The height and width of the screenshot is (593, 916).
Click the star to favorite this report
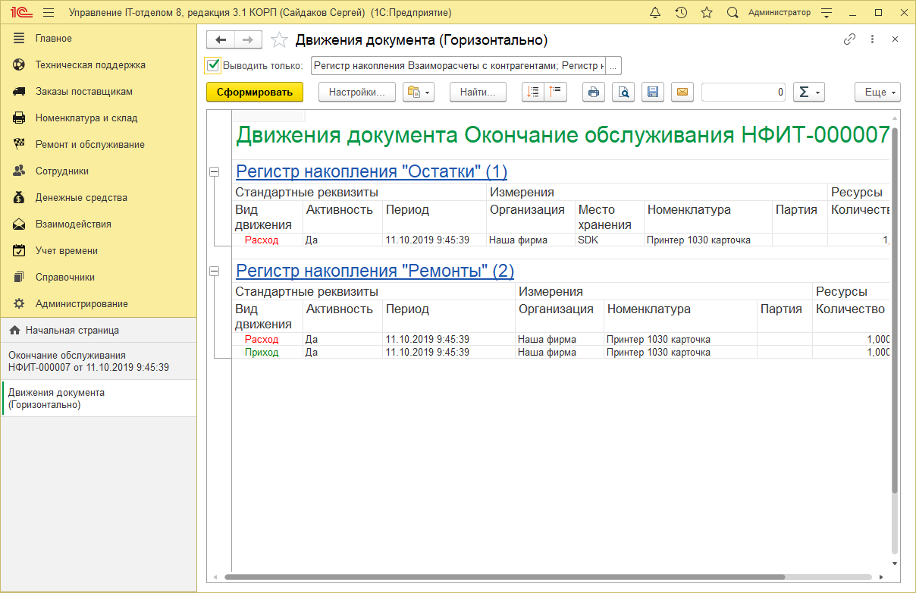(x=279, y=39)
